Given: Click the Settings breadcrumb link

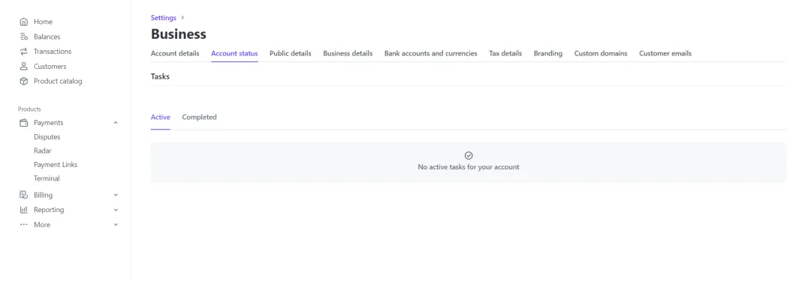Looking at the screenshot, I should (x=164, y=17).
